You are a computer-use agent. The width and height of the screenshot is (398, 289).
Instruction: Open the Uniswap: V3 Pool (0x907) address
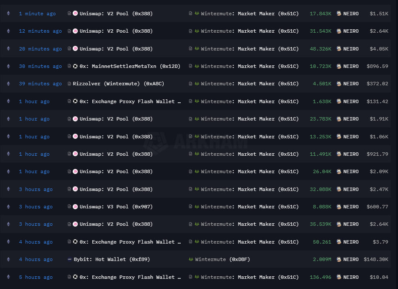[x=116, y=207]
